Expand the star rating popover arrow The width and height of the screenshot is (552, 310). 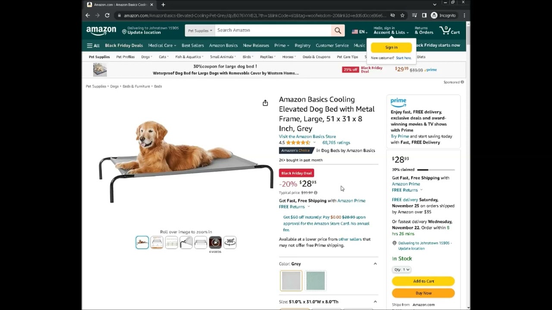coord(314,143)
